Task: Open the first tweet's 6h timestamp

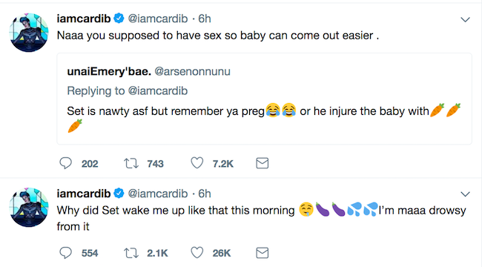Action: coord(205,19)
